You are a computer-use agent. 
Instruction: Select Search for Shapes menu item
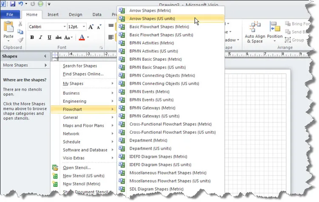pos(80,66)
